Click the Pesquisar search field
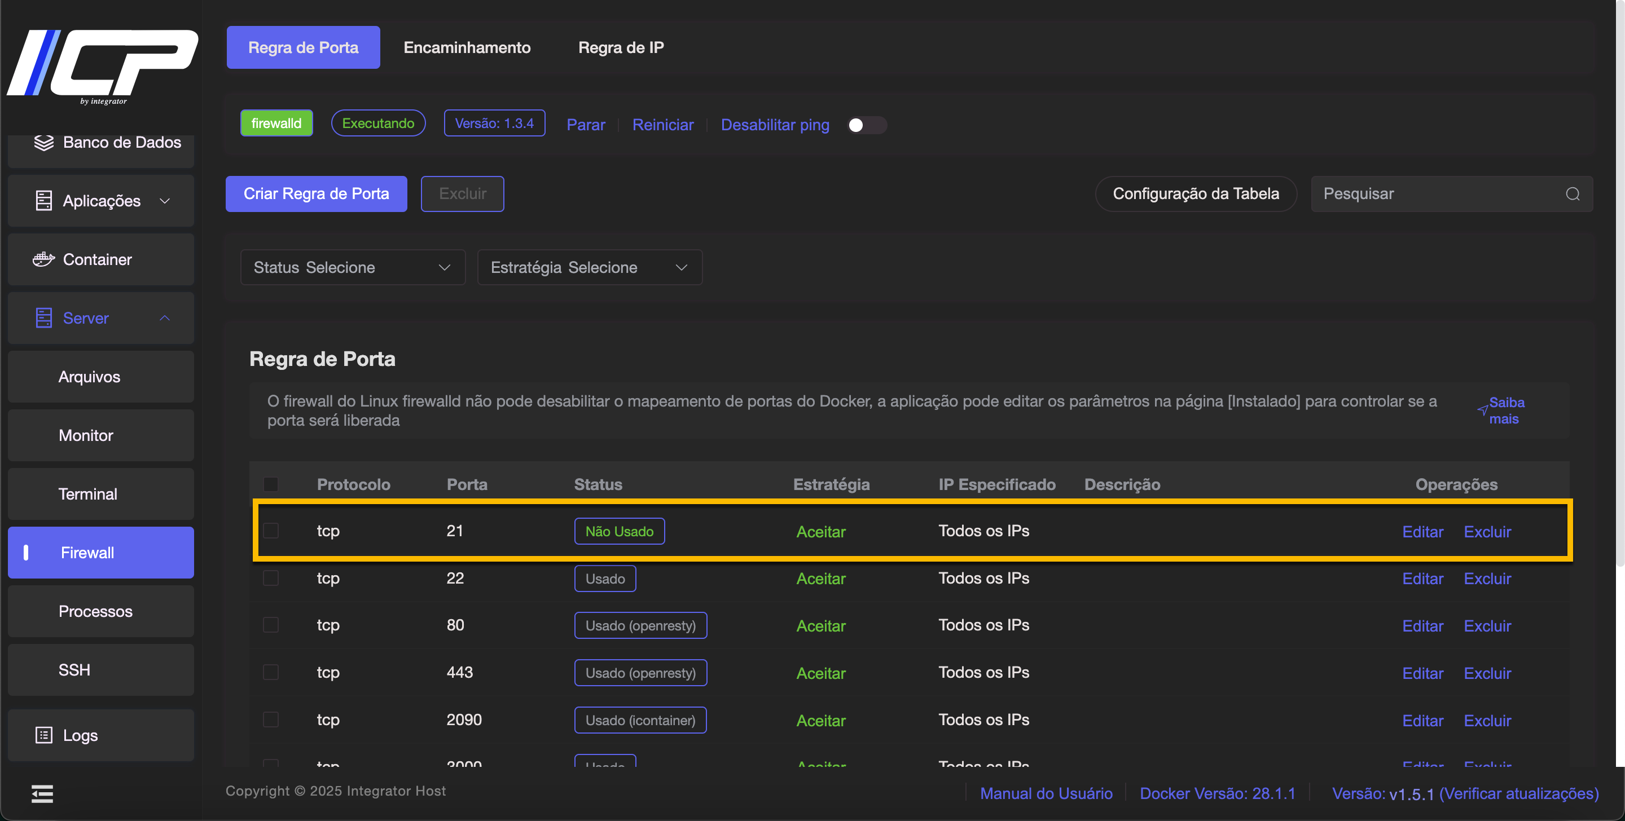 pyautogui.click(x=1438, y=194)
